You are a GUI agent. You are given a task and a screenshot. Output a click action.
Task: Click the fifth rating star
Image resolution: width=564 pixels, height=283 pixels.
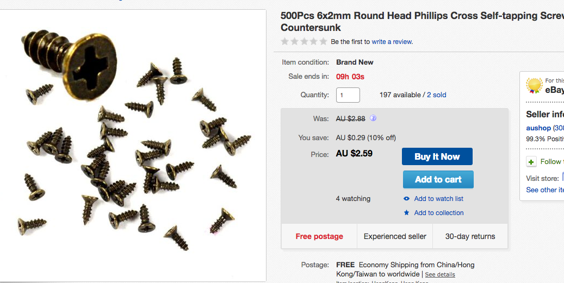[x=324, y=41]
